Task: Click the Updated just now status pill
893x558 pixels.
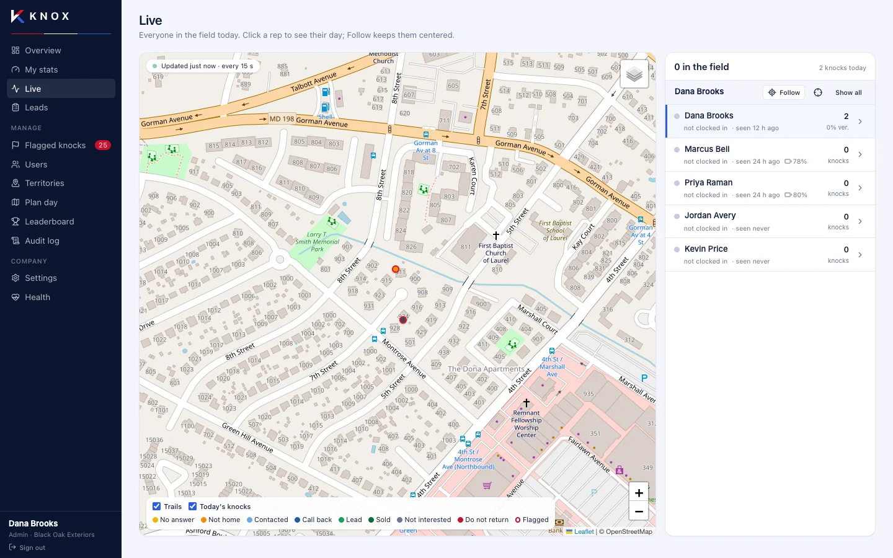Action: 203,66
